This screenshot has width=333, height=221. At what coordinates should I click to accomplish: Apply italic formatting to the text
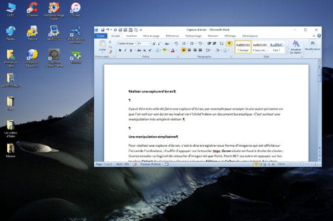point(125,50)
